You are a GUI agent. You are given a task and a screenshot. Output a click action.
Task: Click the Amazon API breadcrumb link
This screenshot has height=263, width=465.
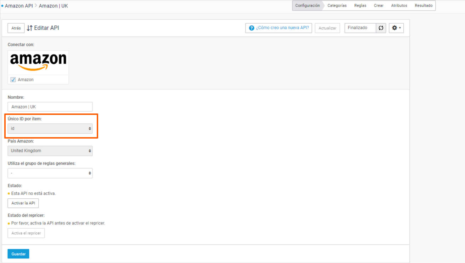point(19,6)
